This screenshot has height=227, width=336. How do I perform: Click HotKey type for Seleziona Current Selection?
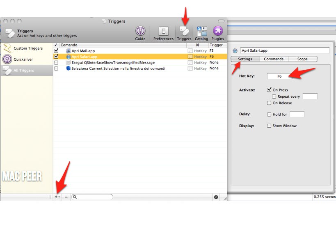point(197,69)
